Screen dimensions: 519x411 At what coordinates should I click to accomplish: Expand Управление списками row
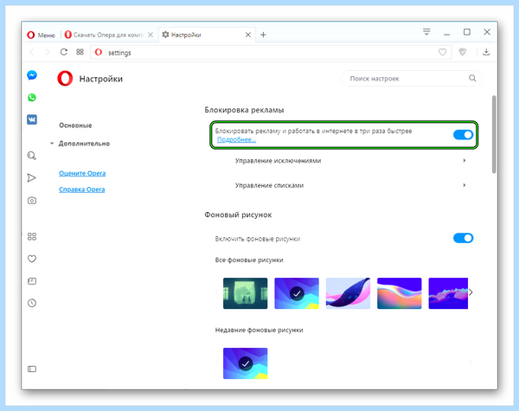(x=350, y=185)
